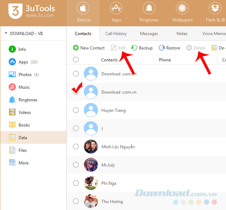
Task: Open the Mr.July contact name
Action: pos(108,165)
